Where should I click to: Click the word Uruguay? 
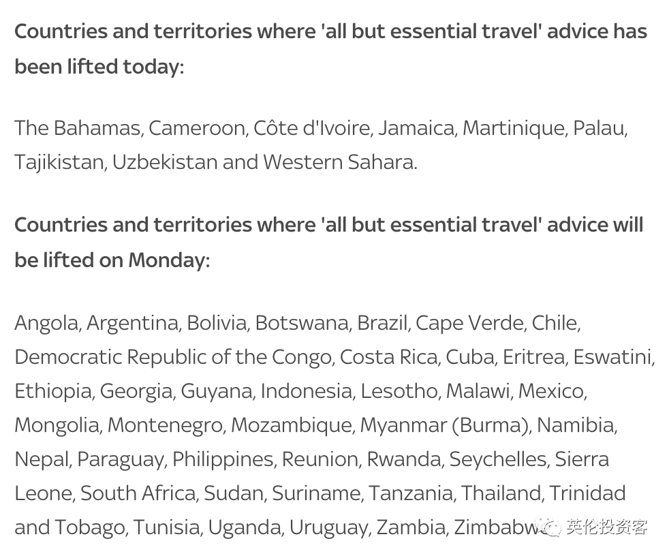click(x=328, y=527)
